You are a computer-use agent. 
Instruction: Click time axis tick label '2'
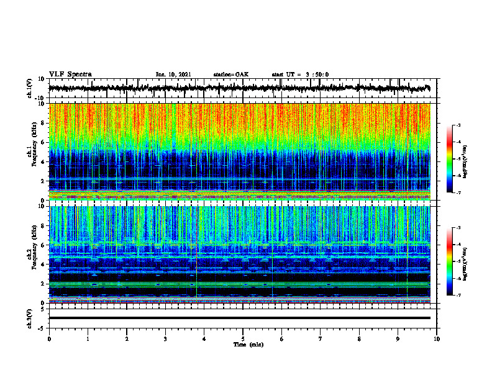tap(127, 339)
